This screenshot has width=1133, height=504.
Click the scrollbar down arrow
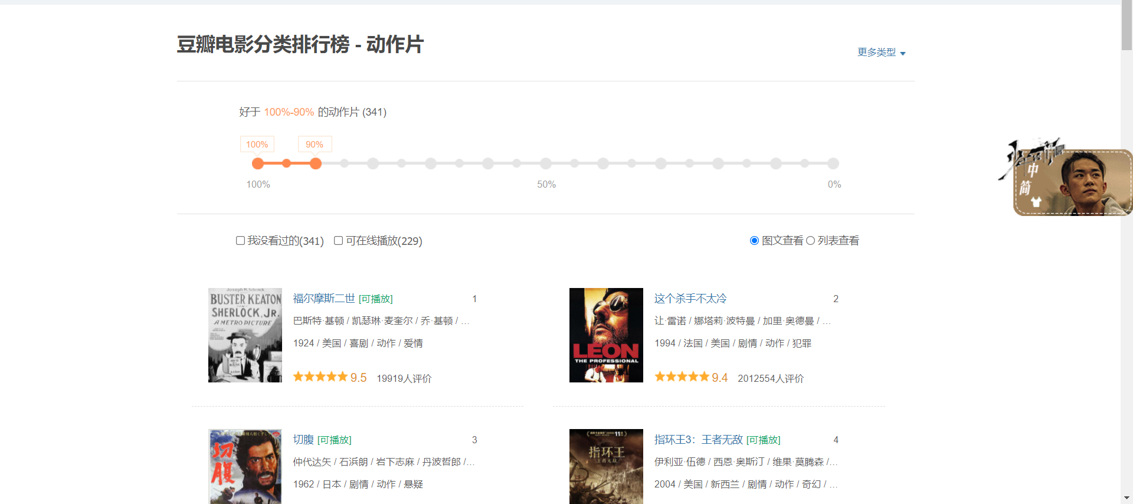(1127, 498)
